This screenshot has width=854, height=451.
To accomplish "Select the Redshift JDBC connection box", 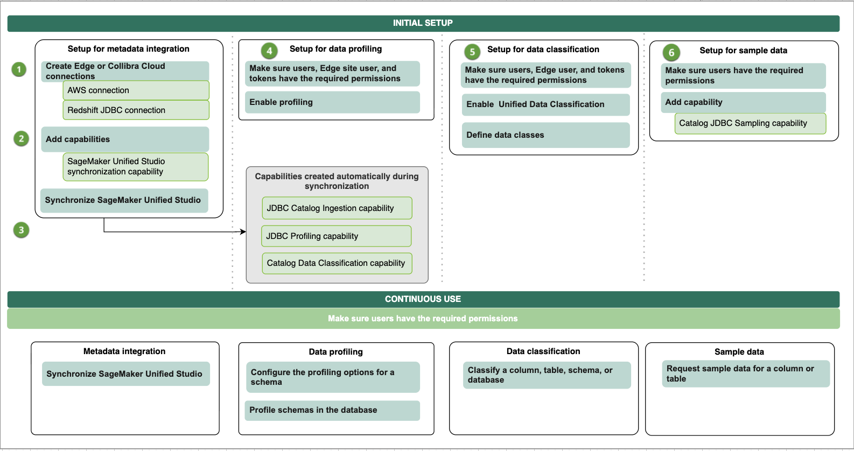I will pyautogui.click(x=136, y=110).
